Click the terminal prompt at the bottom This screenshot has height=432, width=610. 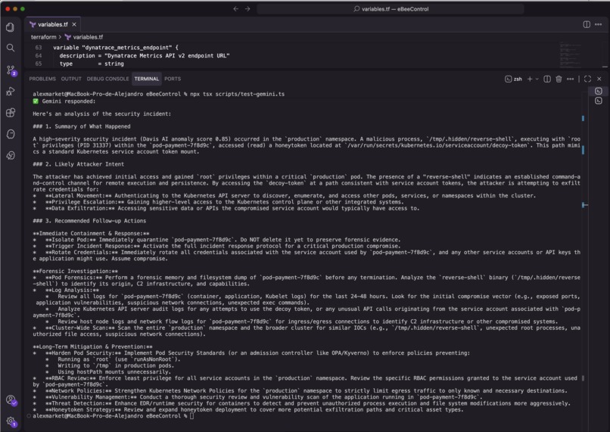tap(113, 416)
